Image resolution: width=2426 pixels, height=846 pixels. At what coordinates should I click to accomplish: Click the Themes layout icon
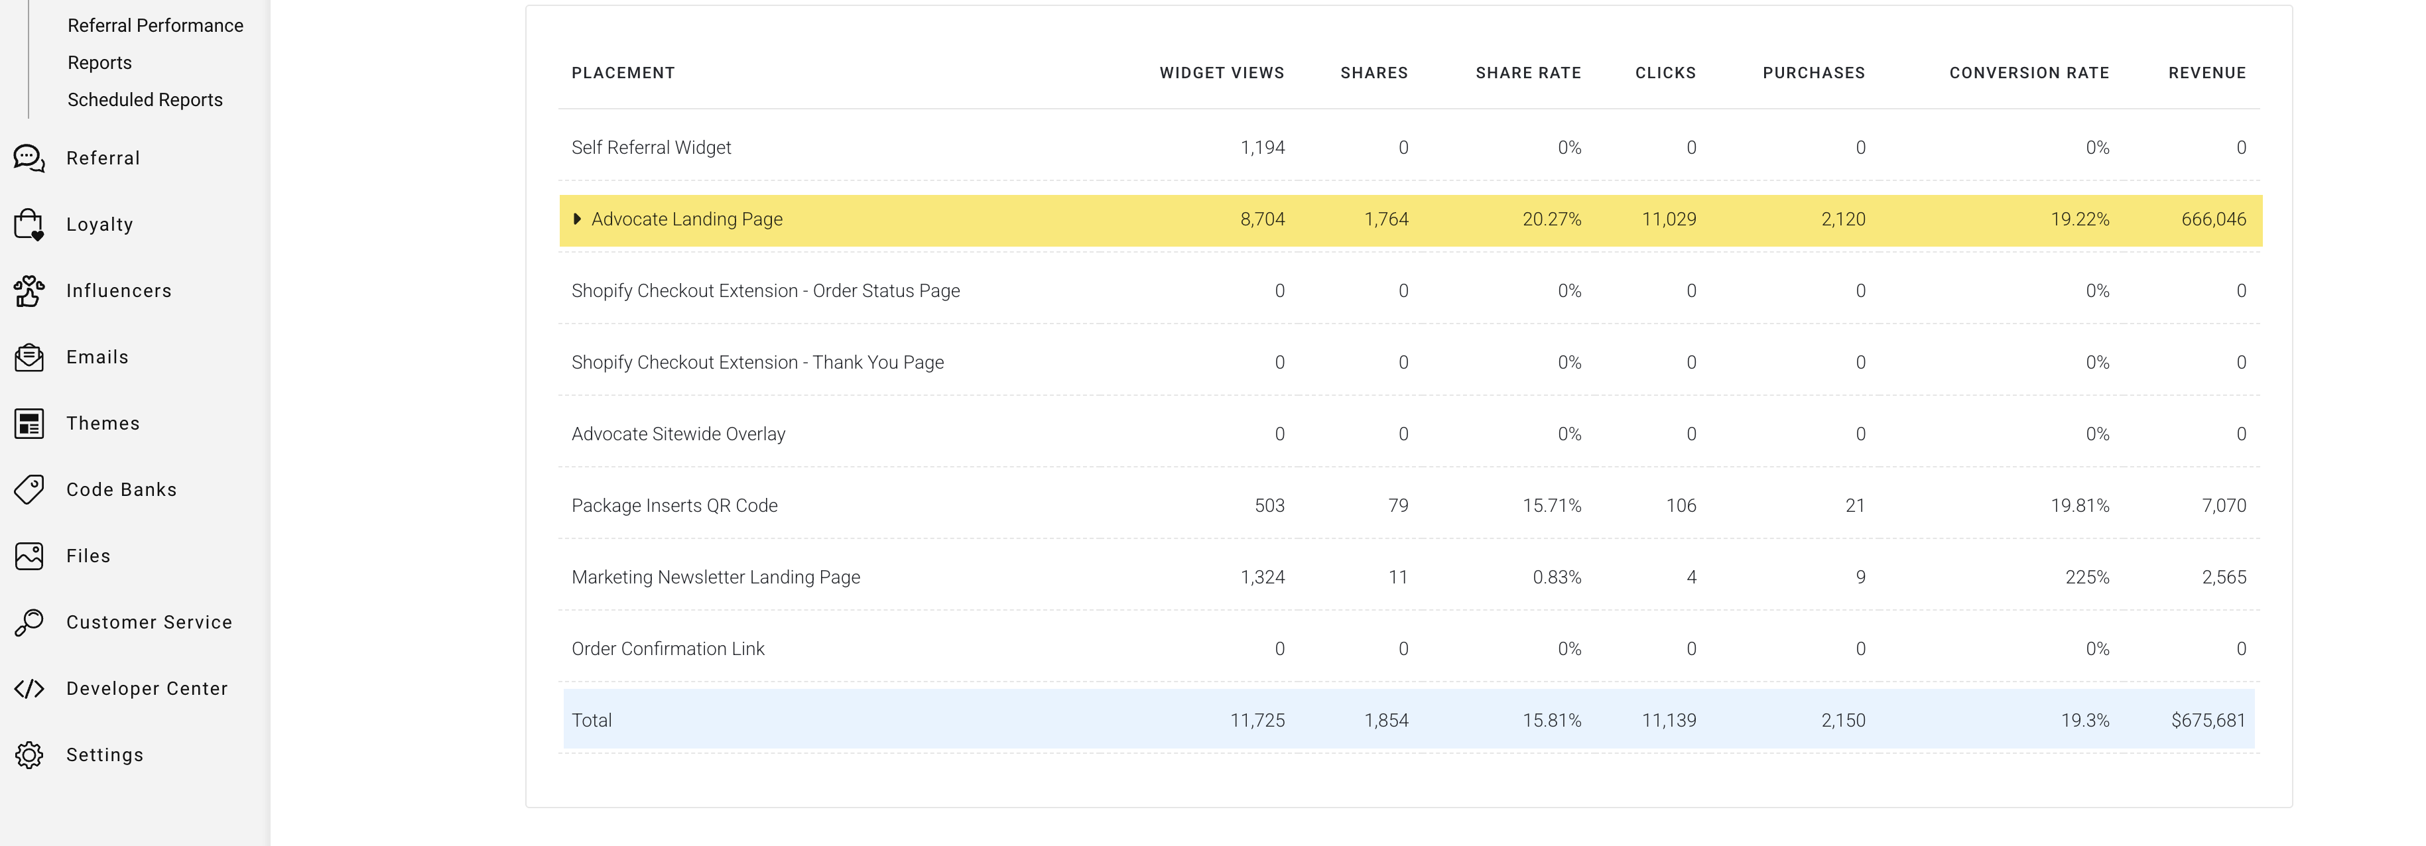point(29,424)
